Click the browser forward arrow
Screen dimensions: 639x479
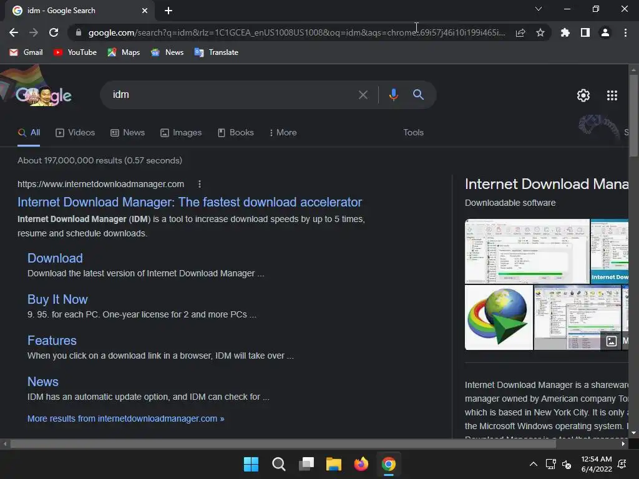pyautogui.click(x=34, y=32)
